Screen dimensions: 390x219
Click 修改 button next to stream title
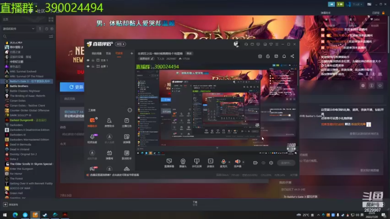tap(189, 54)
